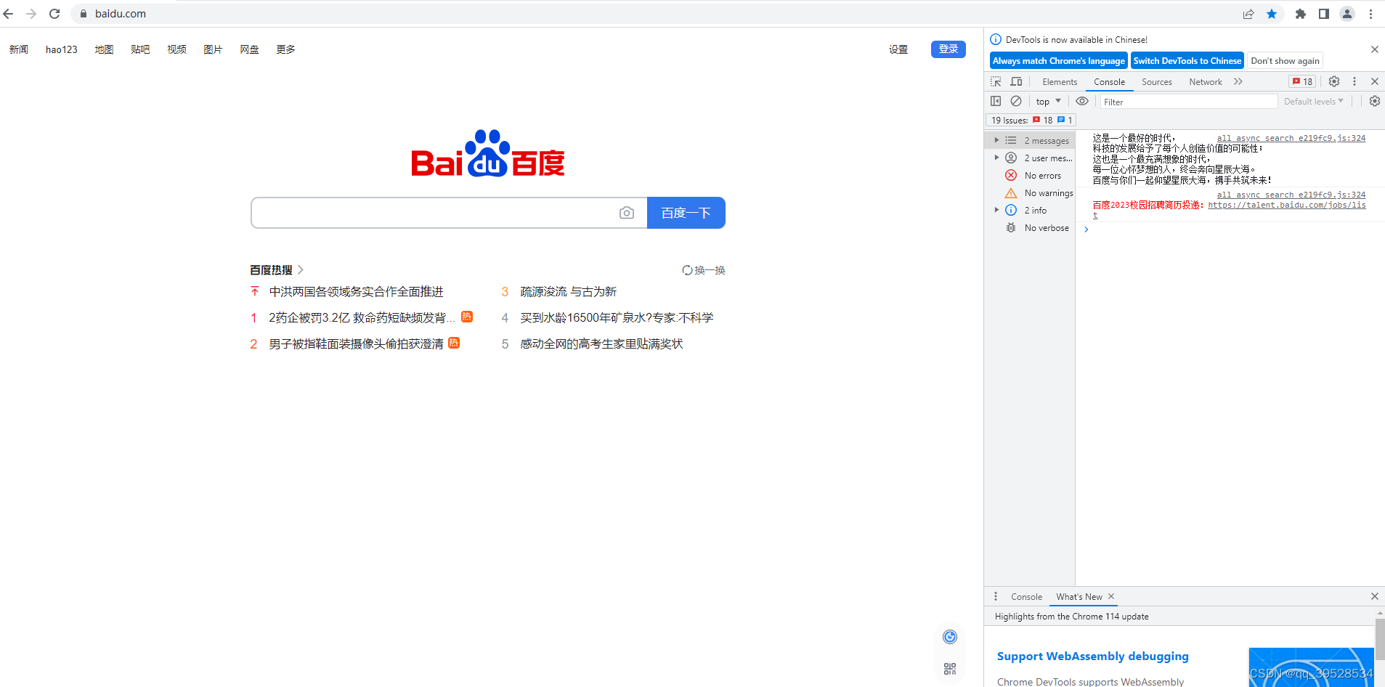Open hot search 中洪两国各领域务实合作全面推进
Image resolution: width=1385 pixels, height=687 pixels.
pyautogui.click(x=356, y=291)
